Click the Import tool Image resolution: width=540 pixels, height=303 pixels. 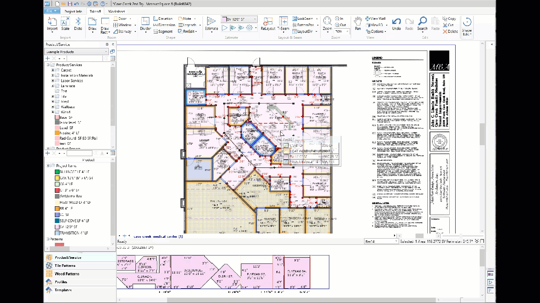[x=52, y=24]
